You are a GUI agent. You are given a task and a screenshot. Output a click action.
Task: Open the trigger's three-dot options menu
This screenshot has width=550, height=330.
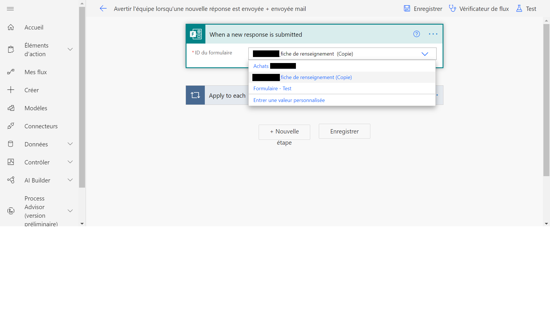(433, 34)
